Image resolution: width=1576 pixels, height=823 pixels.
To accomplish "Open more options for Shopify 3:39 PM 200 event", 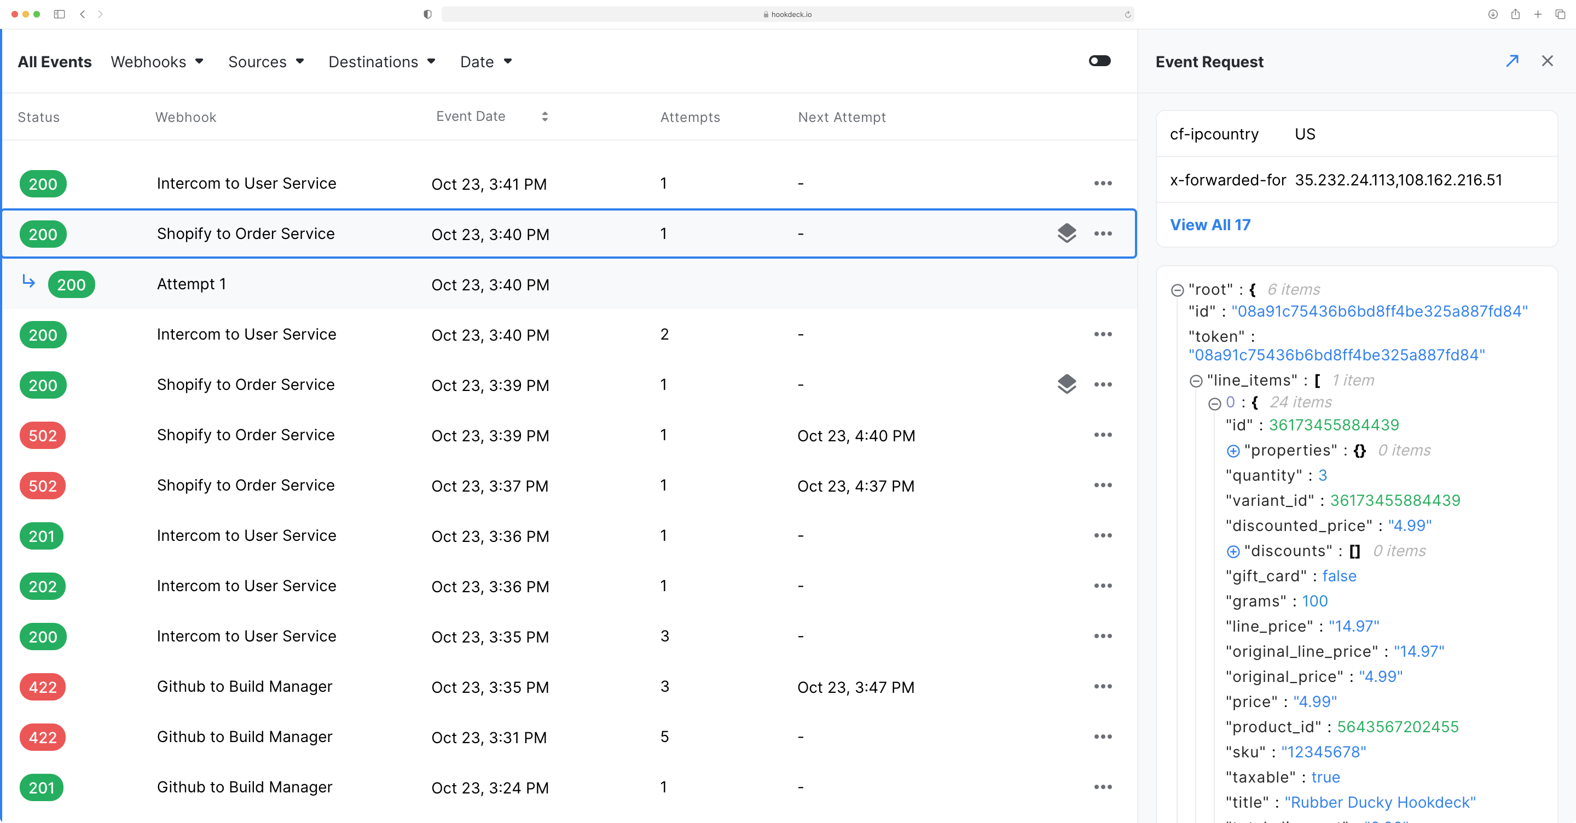I will pyautogui.click(x=1103, y=384).
